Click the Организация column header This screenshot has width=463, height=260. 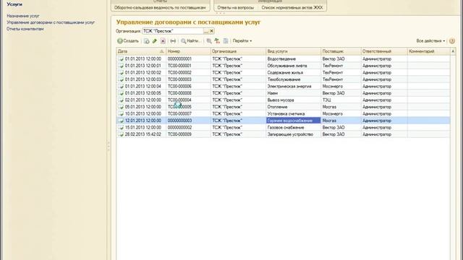238,51
